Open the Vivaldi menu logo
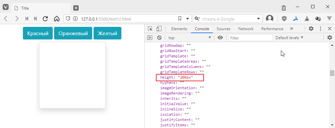 [x=6, y=7]
